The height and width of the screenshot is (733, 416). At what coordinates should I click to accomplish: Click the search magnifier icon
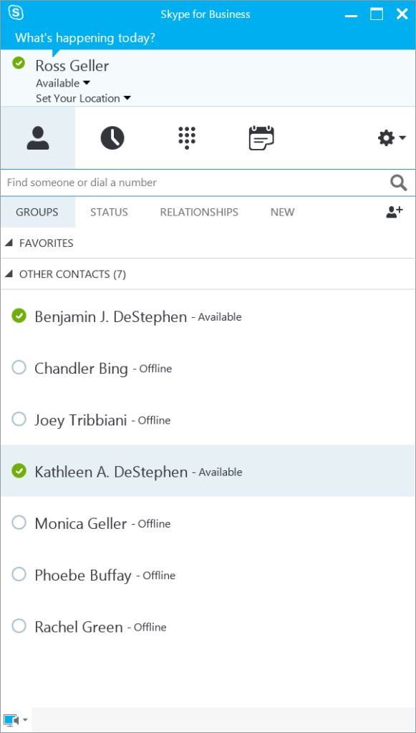click(398, 183)
